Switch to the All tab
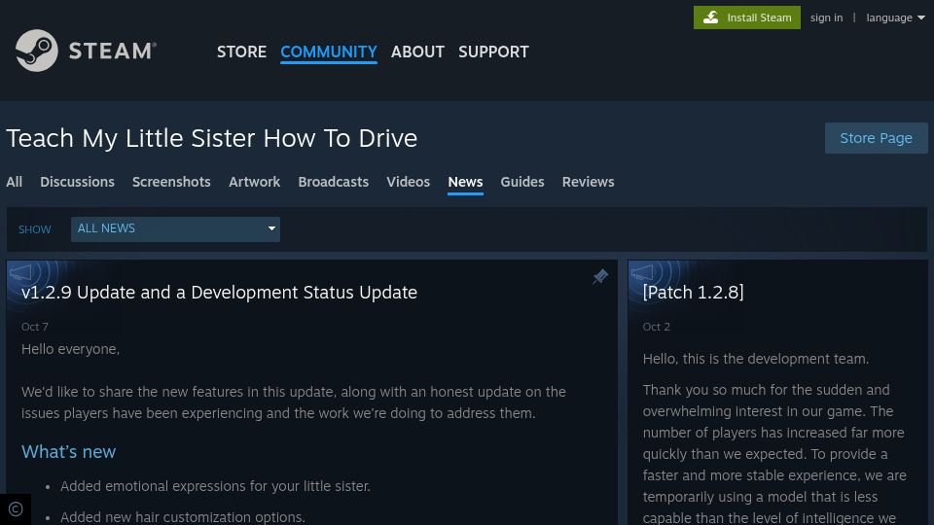The width and height of the screenshot is (934, 525). [x=15, y=182]
